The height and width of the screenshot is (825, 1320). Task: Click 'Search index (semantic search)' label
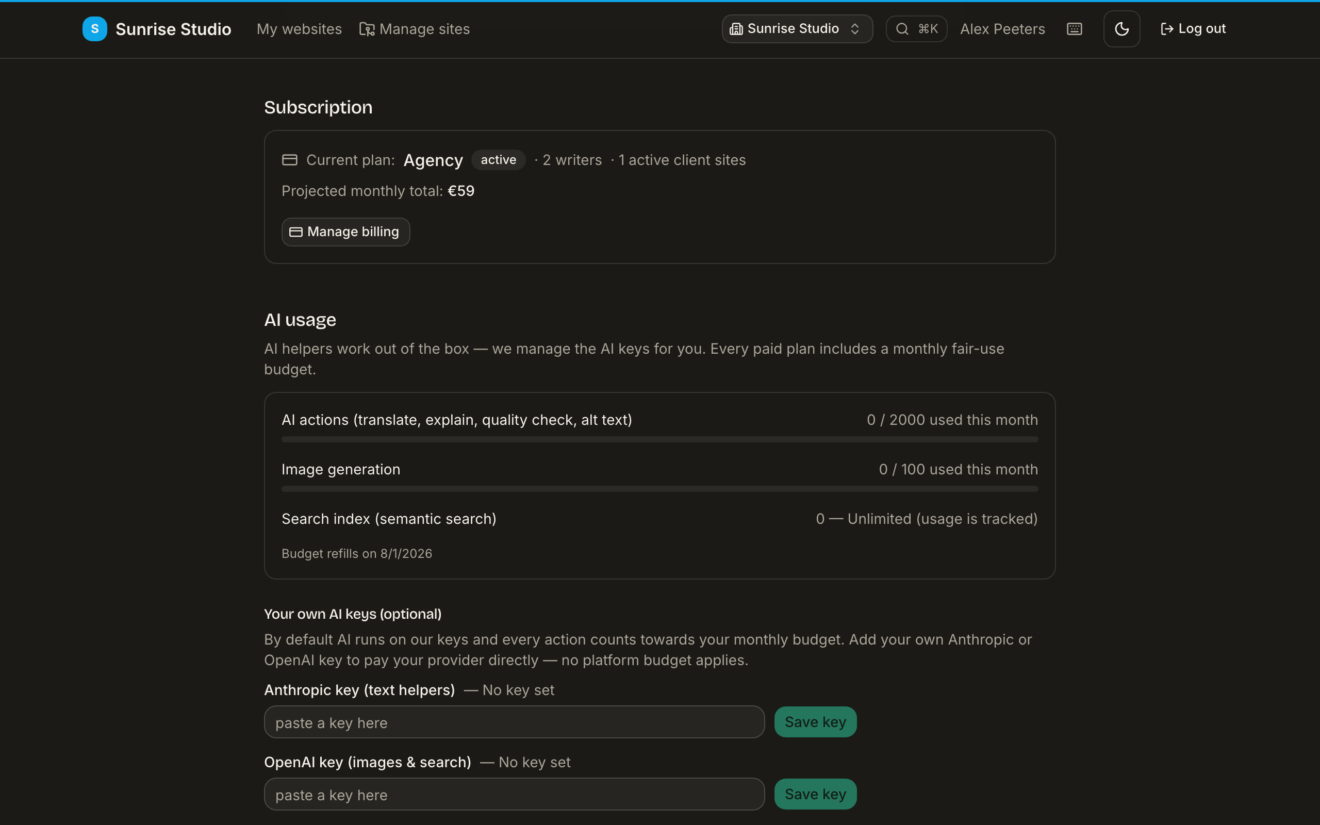click(389, 519)
